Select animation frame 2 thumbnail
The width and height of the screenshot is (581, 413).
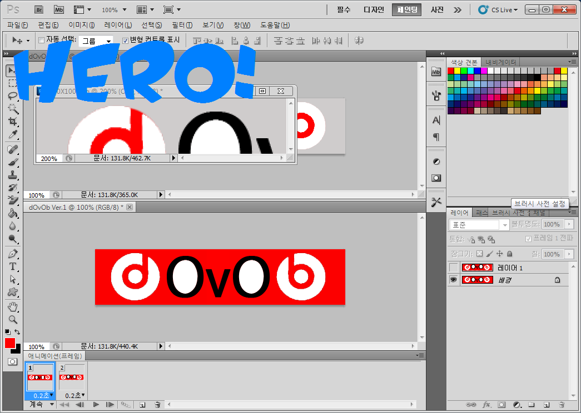(72, 377)
